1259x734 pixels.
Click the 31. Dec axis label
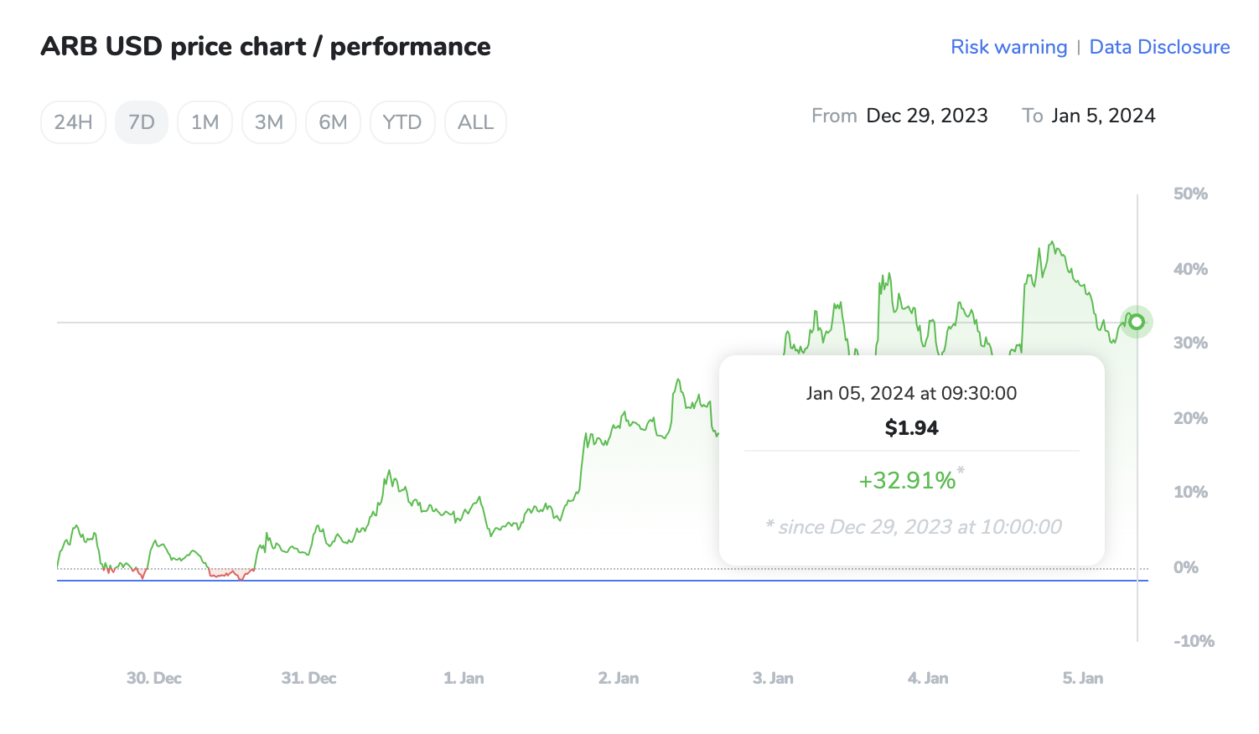coord(308,678)
